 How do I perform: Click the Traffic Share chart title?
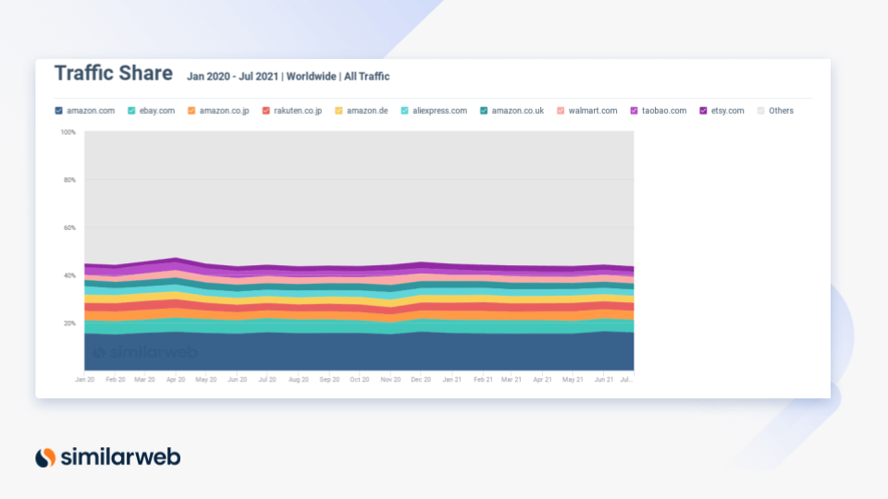113,73
